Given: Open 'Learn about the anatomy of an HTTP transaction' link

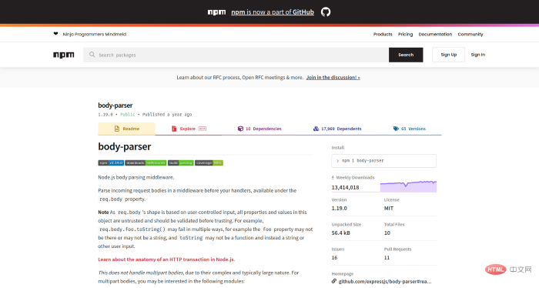Looking at the screenshot, I should coord(166,260).
